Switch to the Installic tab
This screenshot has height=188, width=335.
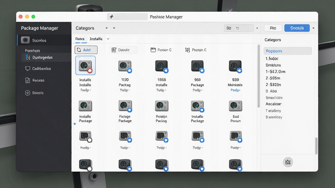[96, 39]
